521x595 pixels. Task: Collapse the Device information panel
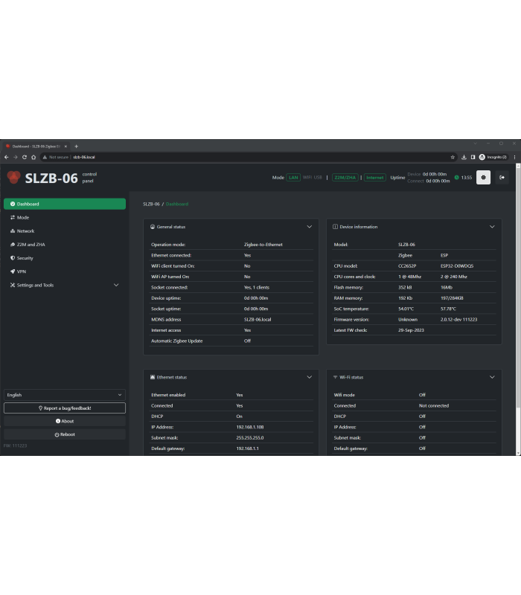(x=492, y=227)
